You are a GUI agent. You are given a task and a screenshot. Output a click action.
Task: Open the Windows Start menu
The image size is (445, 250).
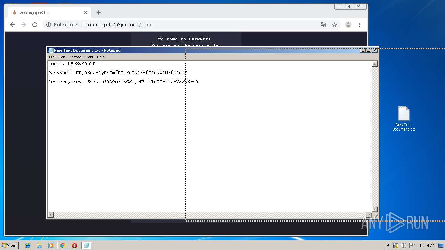[x=9, y=245]
